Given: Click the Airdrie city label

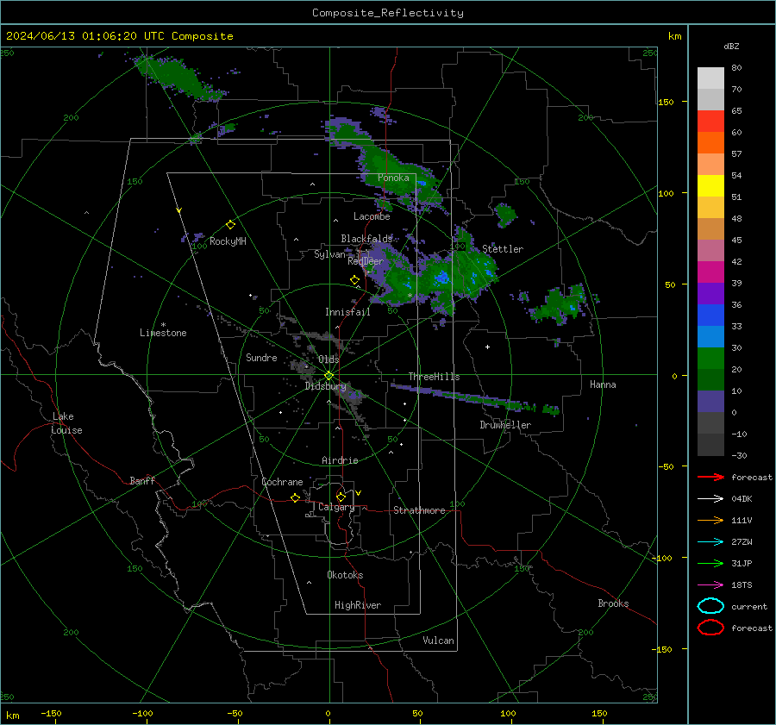Looking at the screenshot, I should coord(340,460).
